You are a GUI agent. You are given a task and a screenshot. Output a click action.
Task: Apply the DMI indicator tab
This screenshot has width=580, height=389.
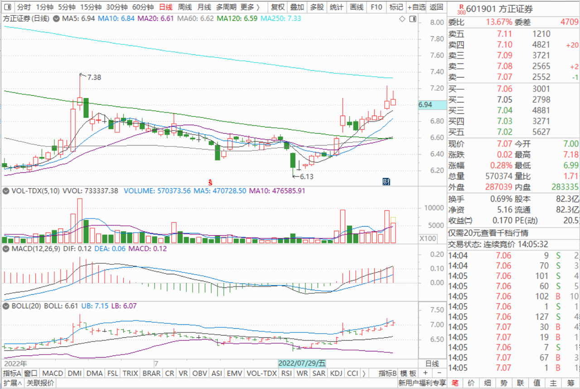tap(75, 373)
